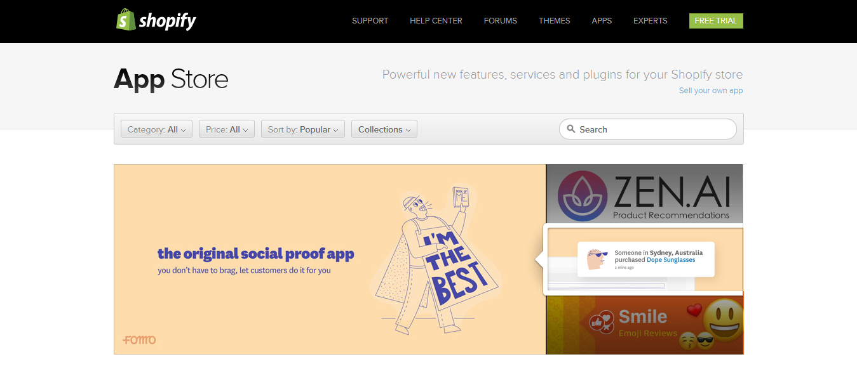Click the FREE TRIAL button
Image resolution: width=857 pixels, height=371 pixels.
pos(715,20)
